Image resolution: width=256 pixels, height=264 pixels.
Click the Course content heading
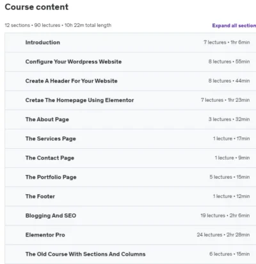(36, 7)
